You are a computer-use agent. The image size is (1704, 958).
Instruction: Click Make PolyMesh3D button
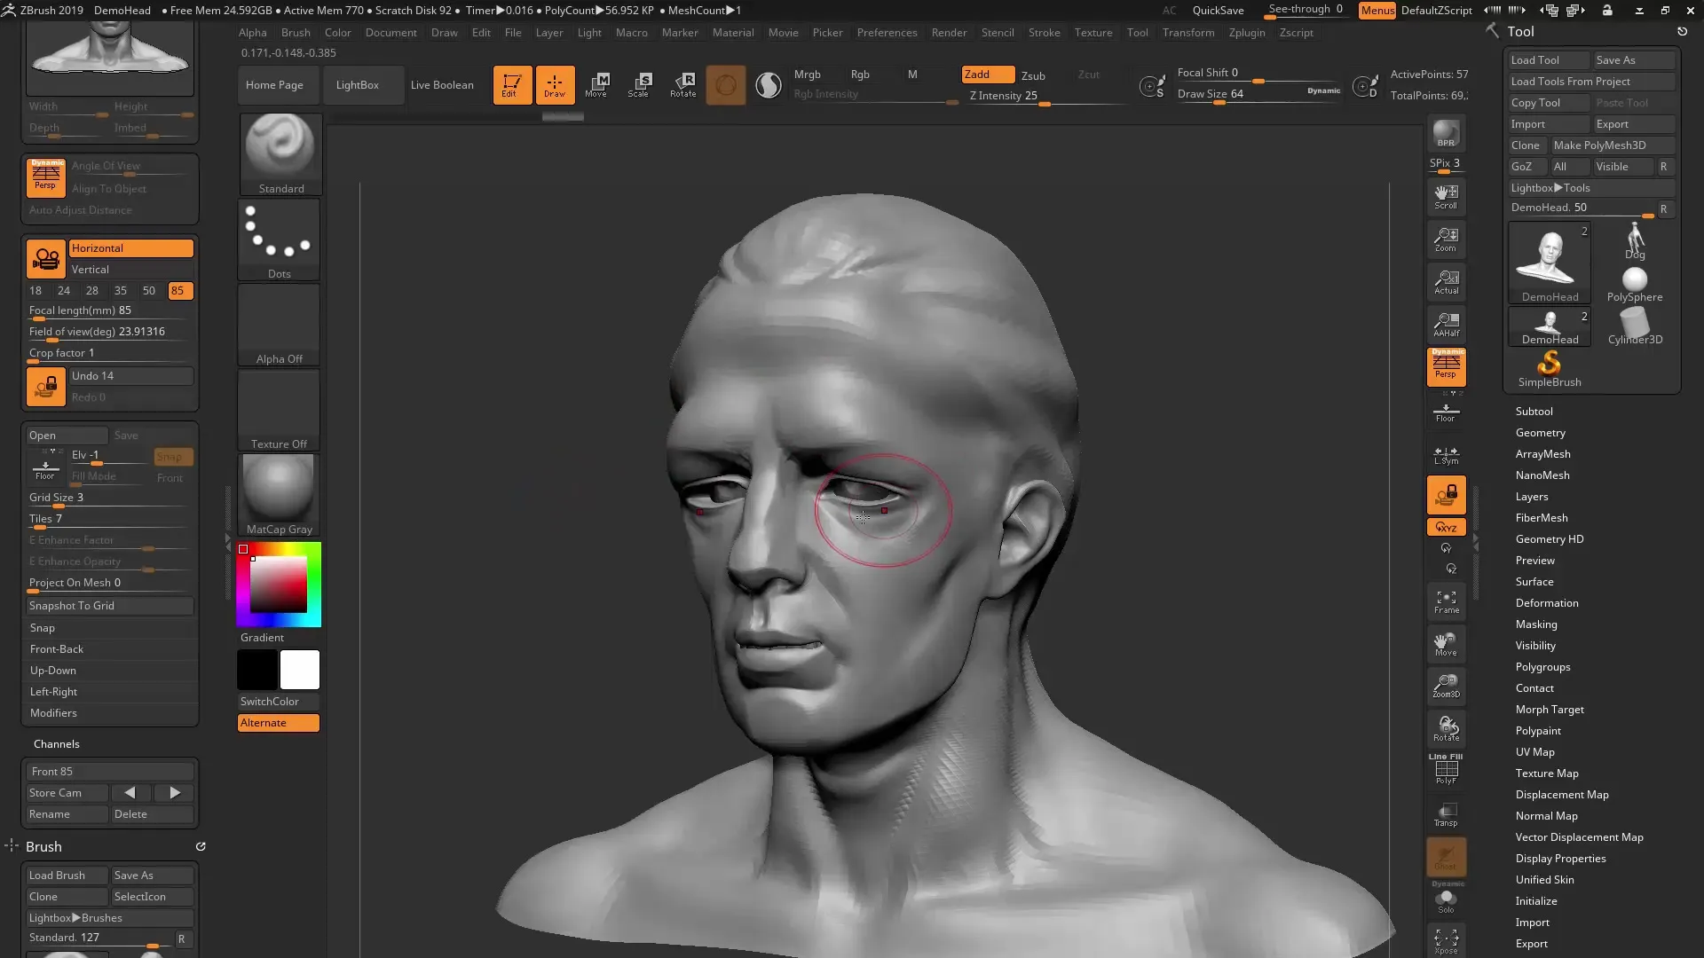(1612, 145)
